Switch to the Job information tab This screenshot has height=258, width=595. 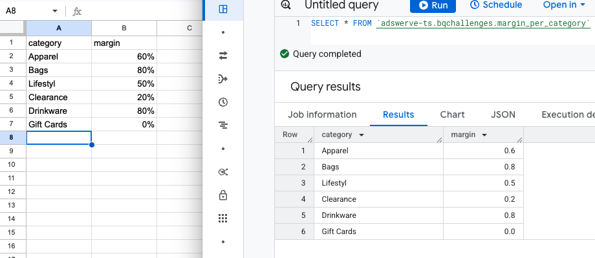322,114
